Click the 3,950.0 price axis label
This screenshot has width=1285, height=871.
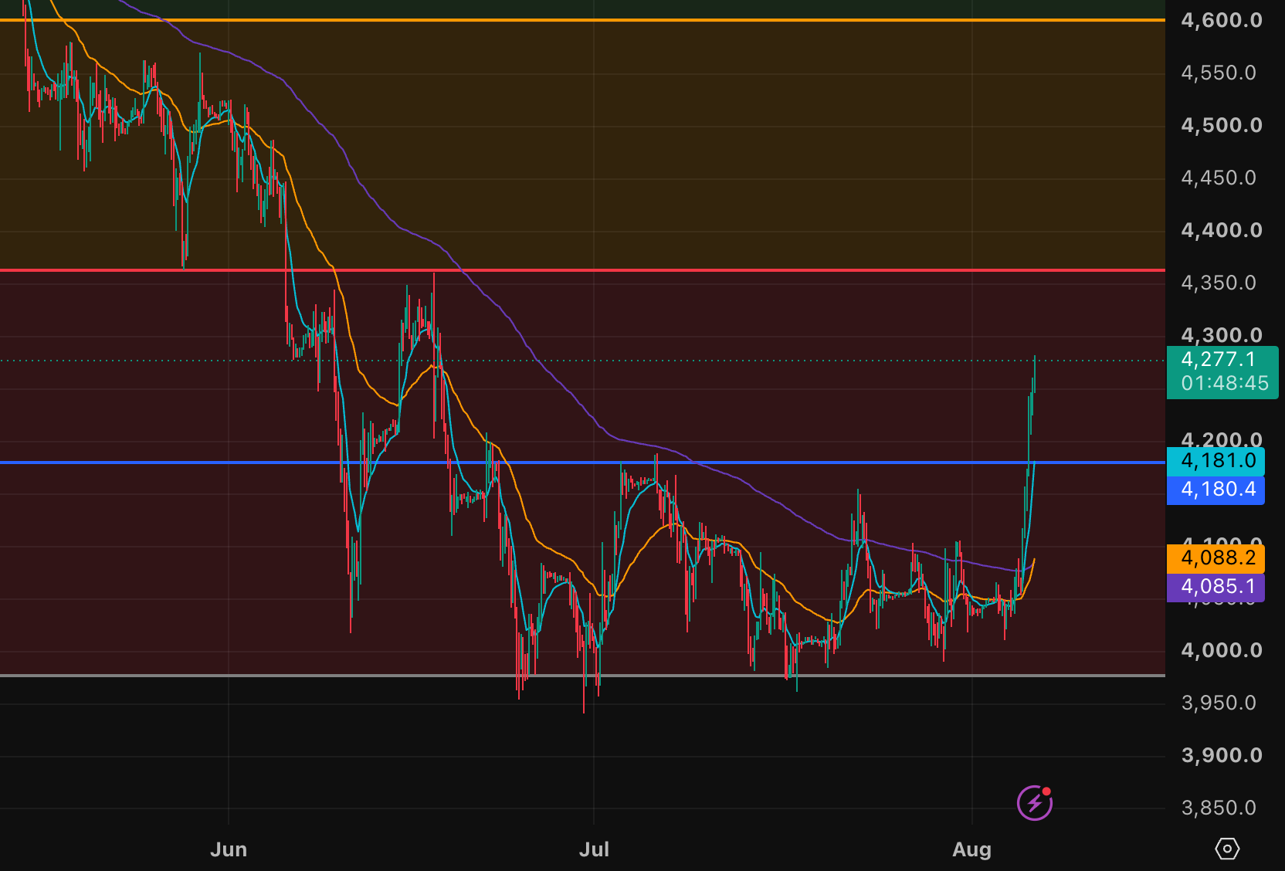(1219, 703)
